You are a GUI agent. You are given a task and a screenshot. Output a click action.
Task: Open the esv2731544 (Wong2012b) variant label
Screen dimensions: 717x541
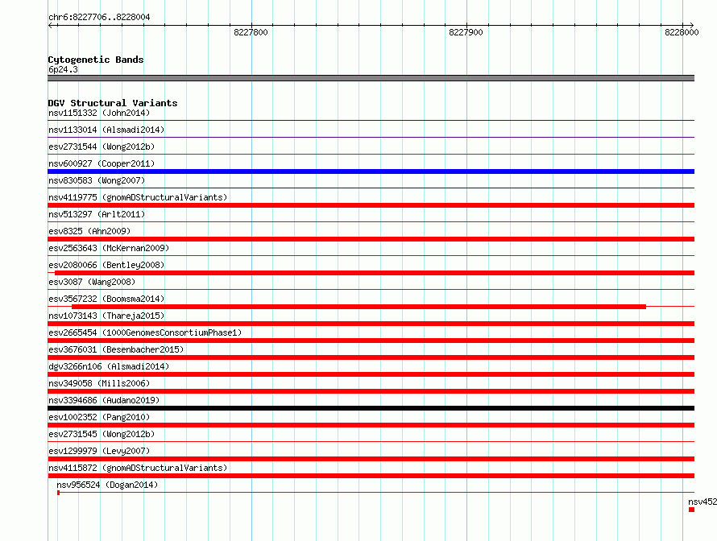pos(102,147)
